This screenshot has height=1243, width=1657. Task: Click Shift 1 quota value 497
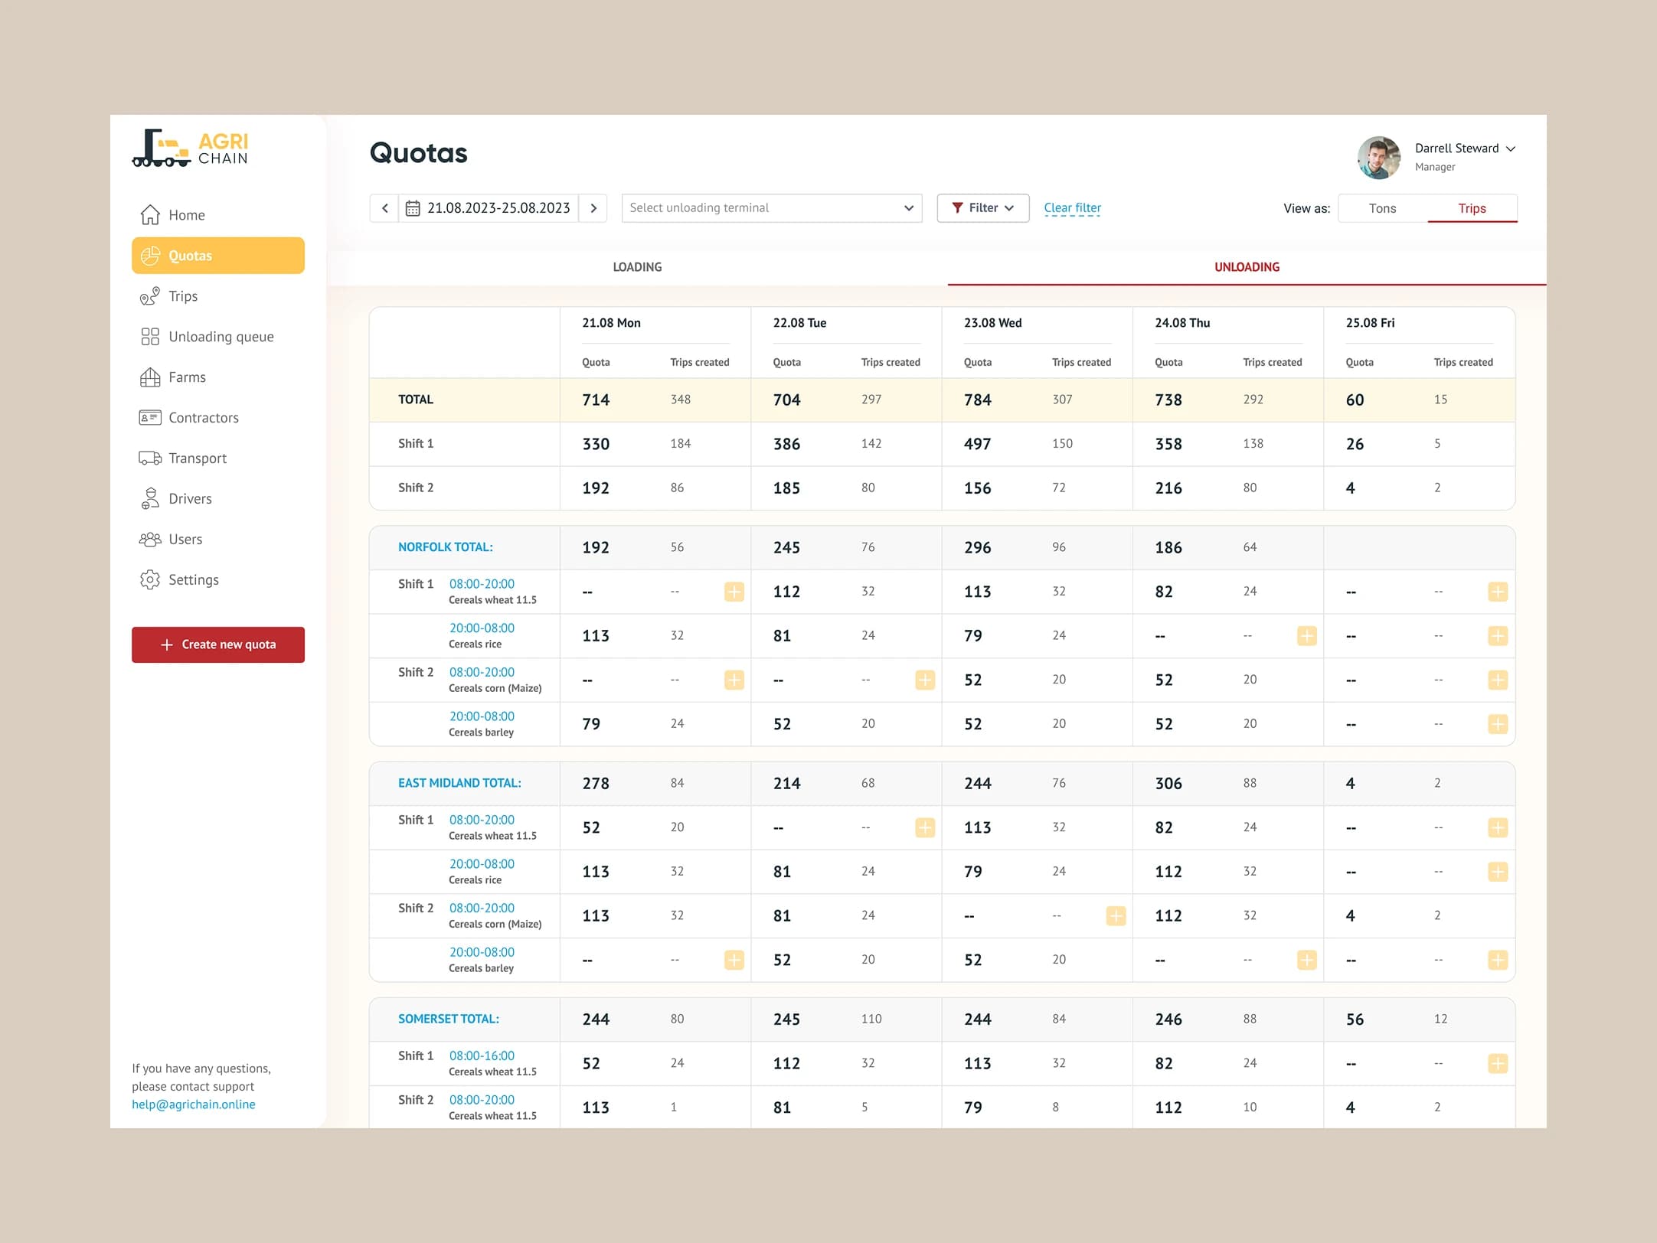coord(977,444)
